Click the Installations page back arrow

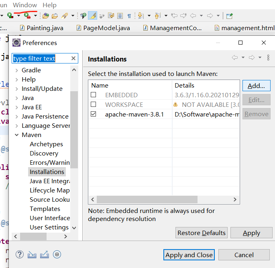(x=235, y=57)
